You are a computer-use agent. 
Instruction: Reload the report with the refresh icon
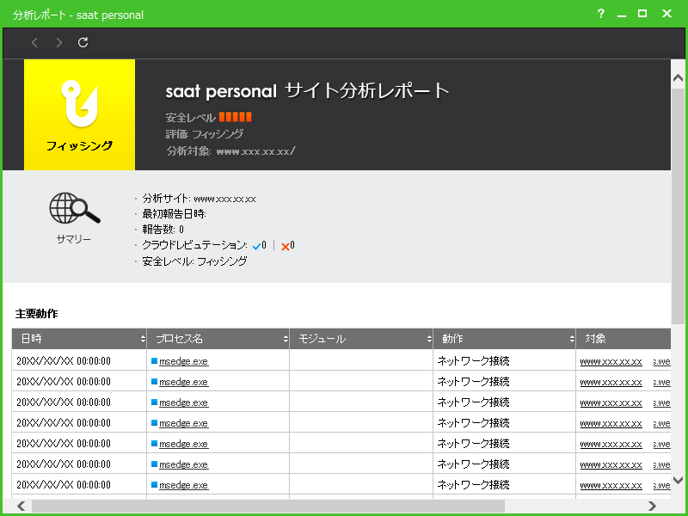[x=83, y=42]
